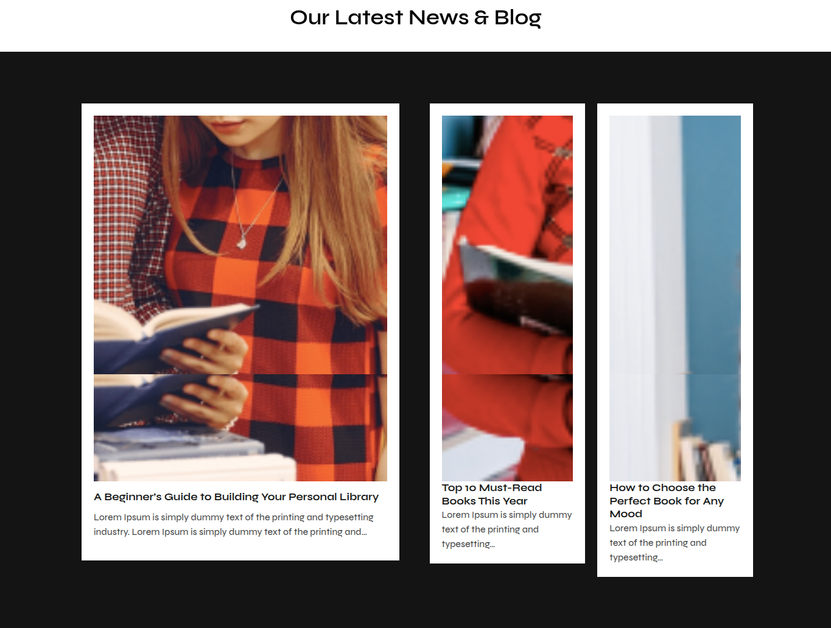Screen dimensions: 831x628
Task: Click the plaid-shirt woman reading photo thumbnail
Action: coord(240,298)
